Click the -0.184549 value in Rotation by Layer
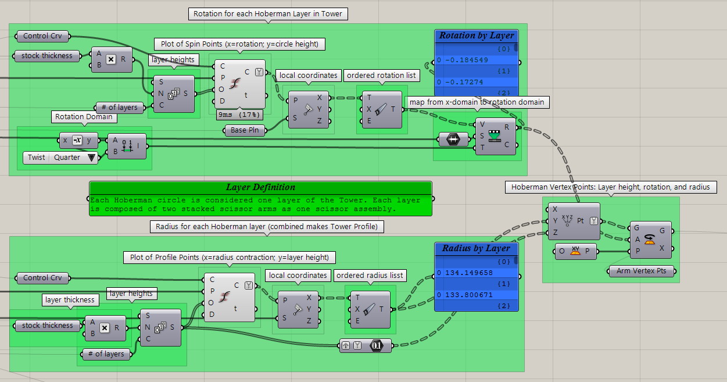The height and width of the screenshot is (382, 727). 466,60
